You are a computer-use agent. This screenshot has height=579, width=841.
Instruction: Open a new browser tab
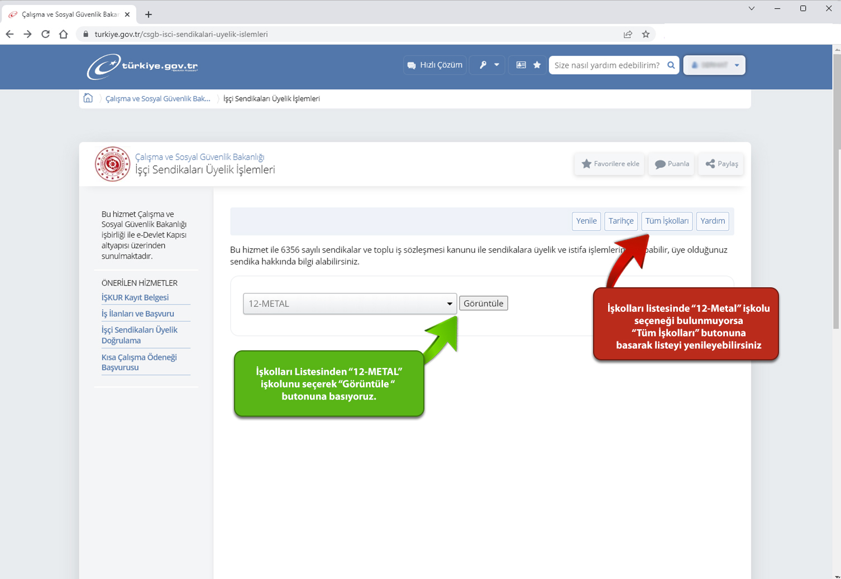pyautogui.click(x=149, y=15)
